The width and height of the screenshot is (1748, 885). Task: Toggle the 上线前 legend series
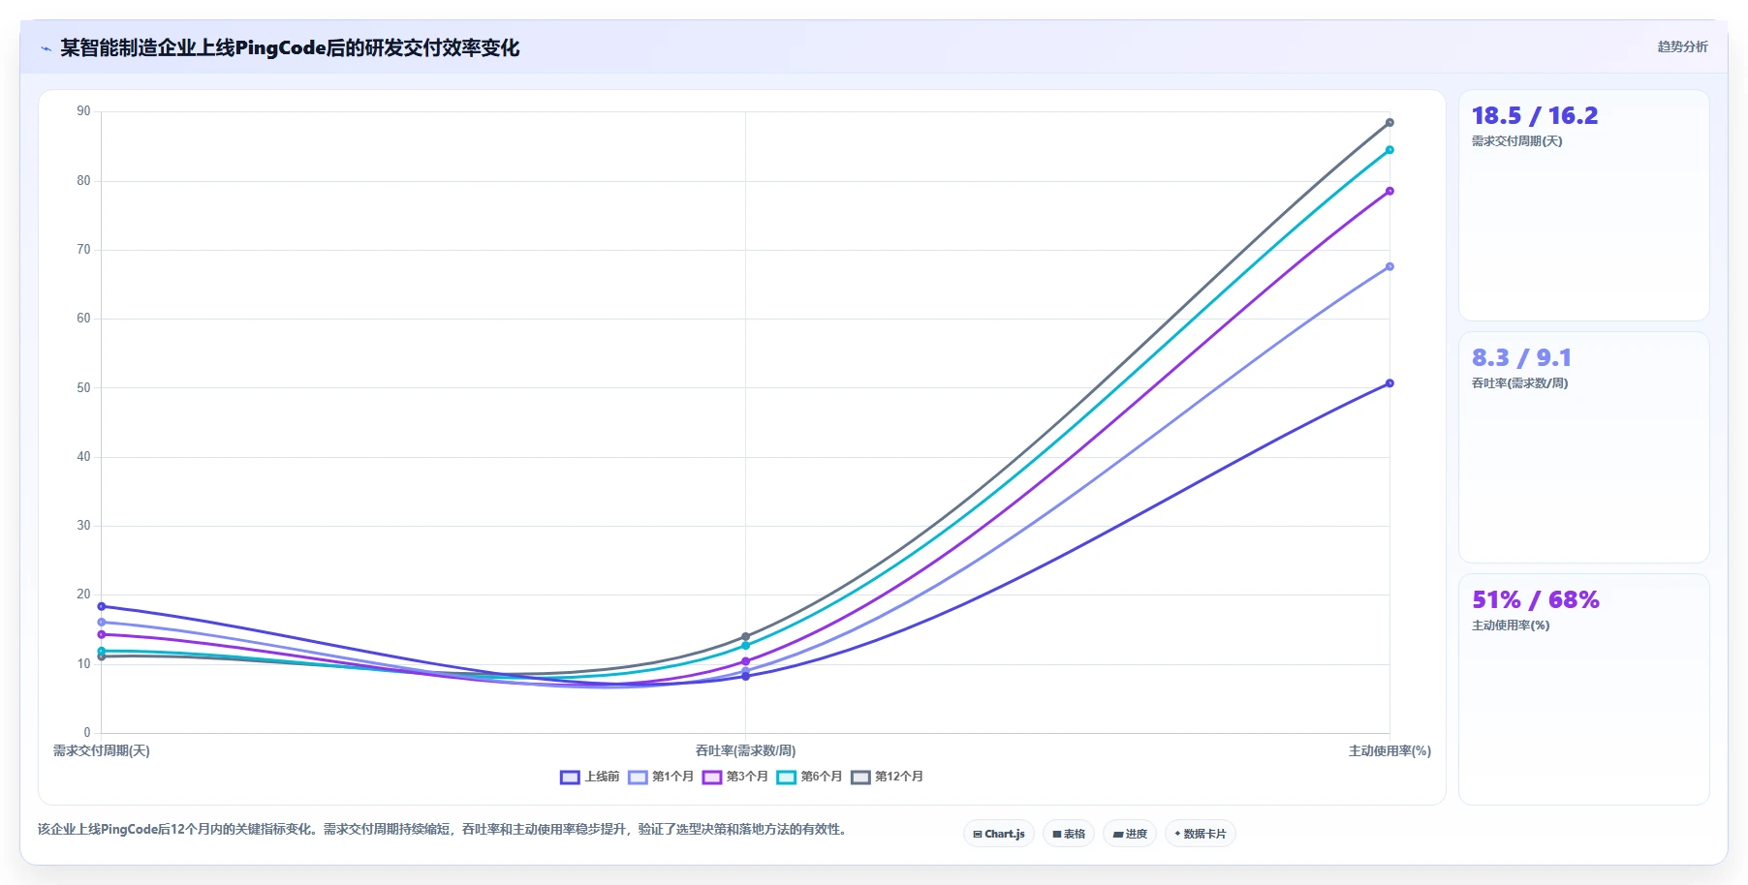click(589, 777)
